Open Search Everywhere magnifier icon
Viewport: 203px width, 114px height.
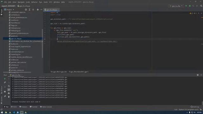pos(201,6)
